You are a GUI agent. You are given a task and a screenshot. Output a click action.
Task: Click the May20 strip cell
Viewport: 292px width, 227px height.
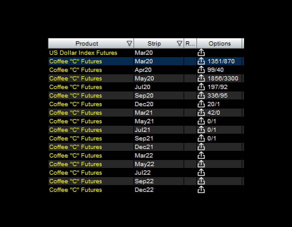pos(159,79)
